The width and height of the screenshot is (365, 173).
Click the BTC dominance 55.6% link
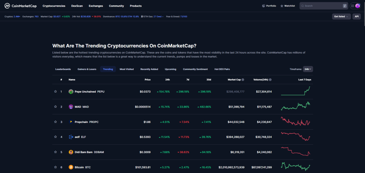[x=121, y=16]
